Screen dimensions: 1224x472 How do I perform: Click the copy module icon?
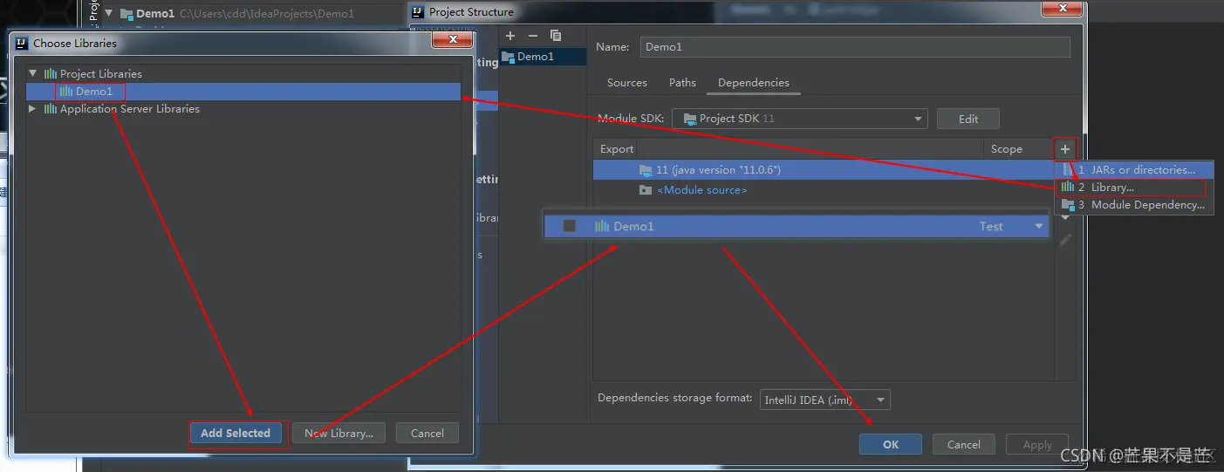point(556,36)
